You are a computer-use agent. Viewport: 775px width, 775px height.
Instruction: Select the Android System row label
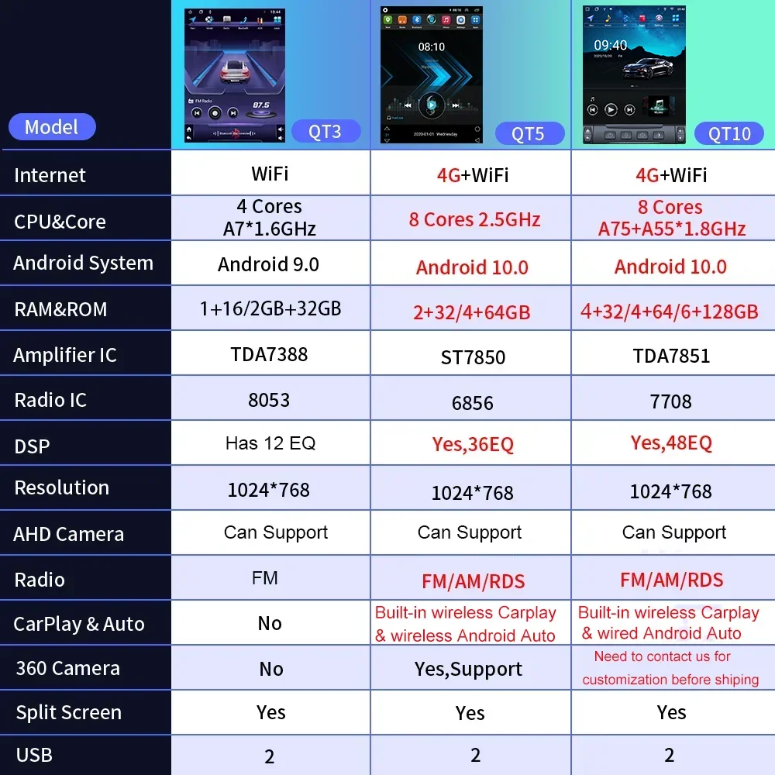pyautogui.click(x=83, y=263)
